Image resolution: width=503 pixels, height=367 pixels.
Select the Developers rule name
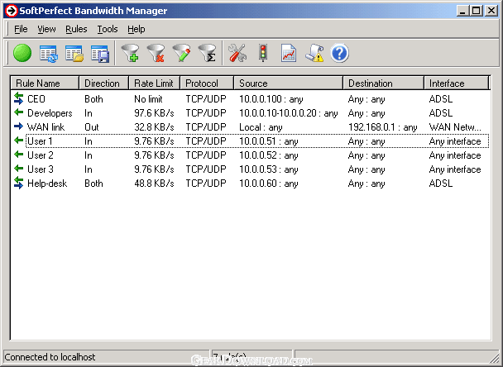pyautogui.click(x=50, y=113)
